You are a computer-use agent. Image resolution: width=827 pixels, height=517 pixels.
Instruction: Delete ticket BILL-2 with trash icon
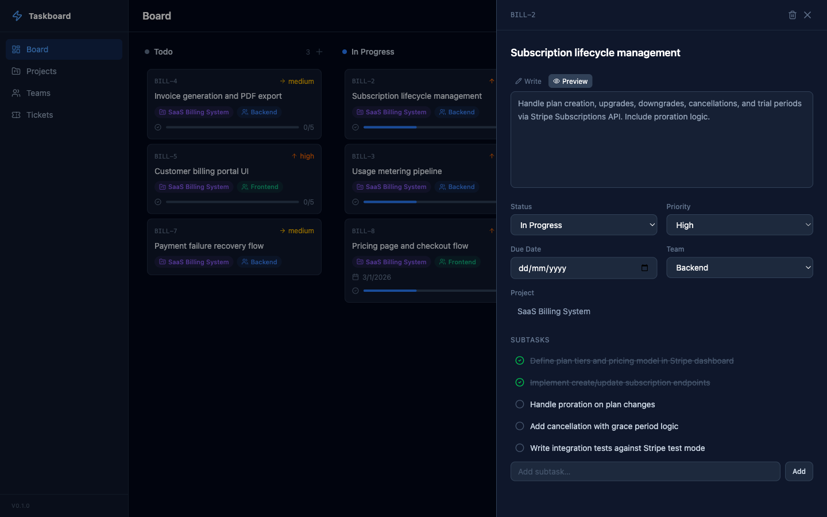tap(793, 15)
